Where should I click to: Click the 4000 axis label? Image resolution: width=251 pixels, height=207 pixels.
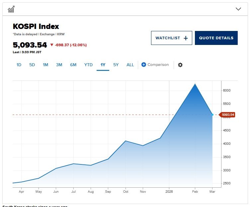click(227, 144)
